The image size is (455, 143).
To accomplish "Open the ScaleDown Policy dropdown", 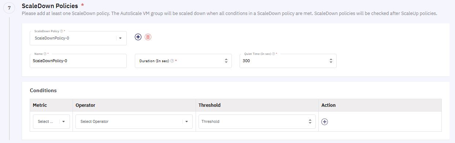I will pos(78,38).
